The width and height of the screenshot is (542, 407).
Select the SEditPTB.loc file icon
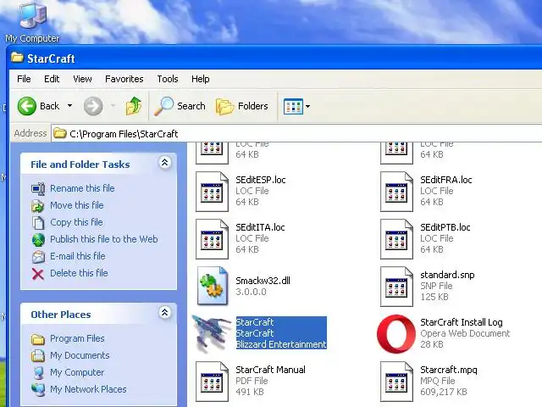pyautogui.click(x=396, y=239)
